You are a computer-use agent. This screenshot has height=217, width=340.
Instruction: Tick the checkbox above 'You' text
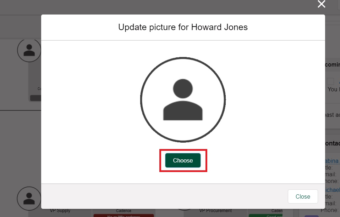tap(330, 81)
